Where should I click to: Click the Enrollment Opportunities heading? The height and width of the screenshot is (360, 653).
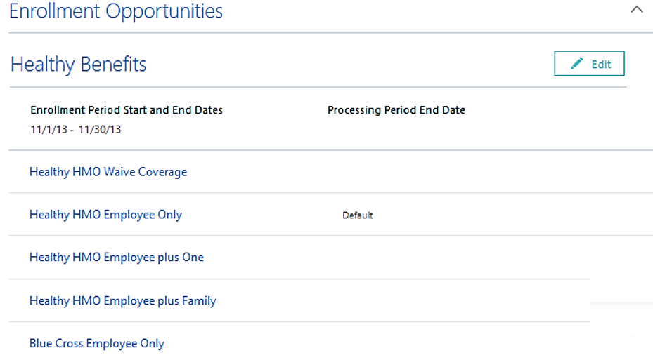(116, 11)
